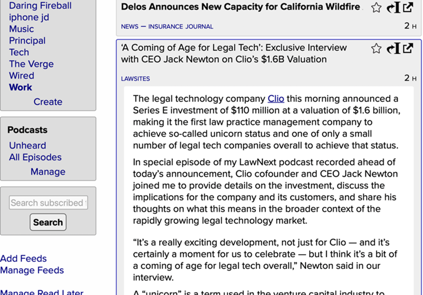Screen dimensions: 423x295
Task: Open the Daring Fireball folder
Action: pyautogui.click(x=40, y=6)
